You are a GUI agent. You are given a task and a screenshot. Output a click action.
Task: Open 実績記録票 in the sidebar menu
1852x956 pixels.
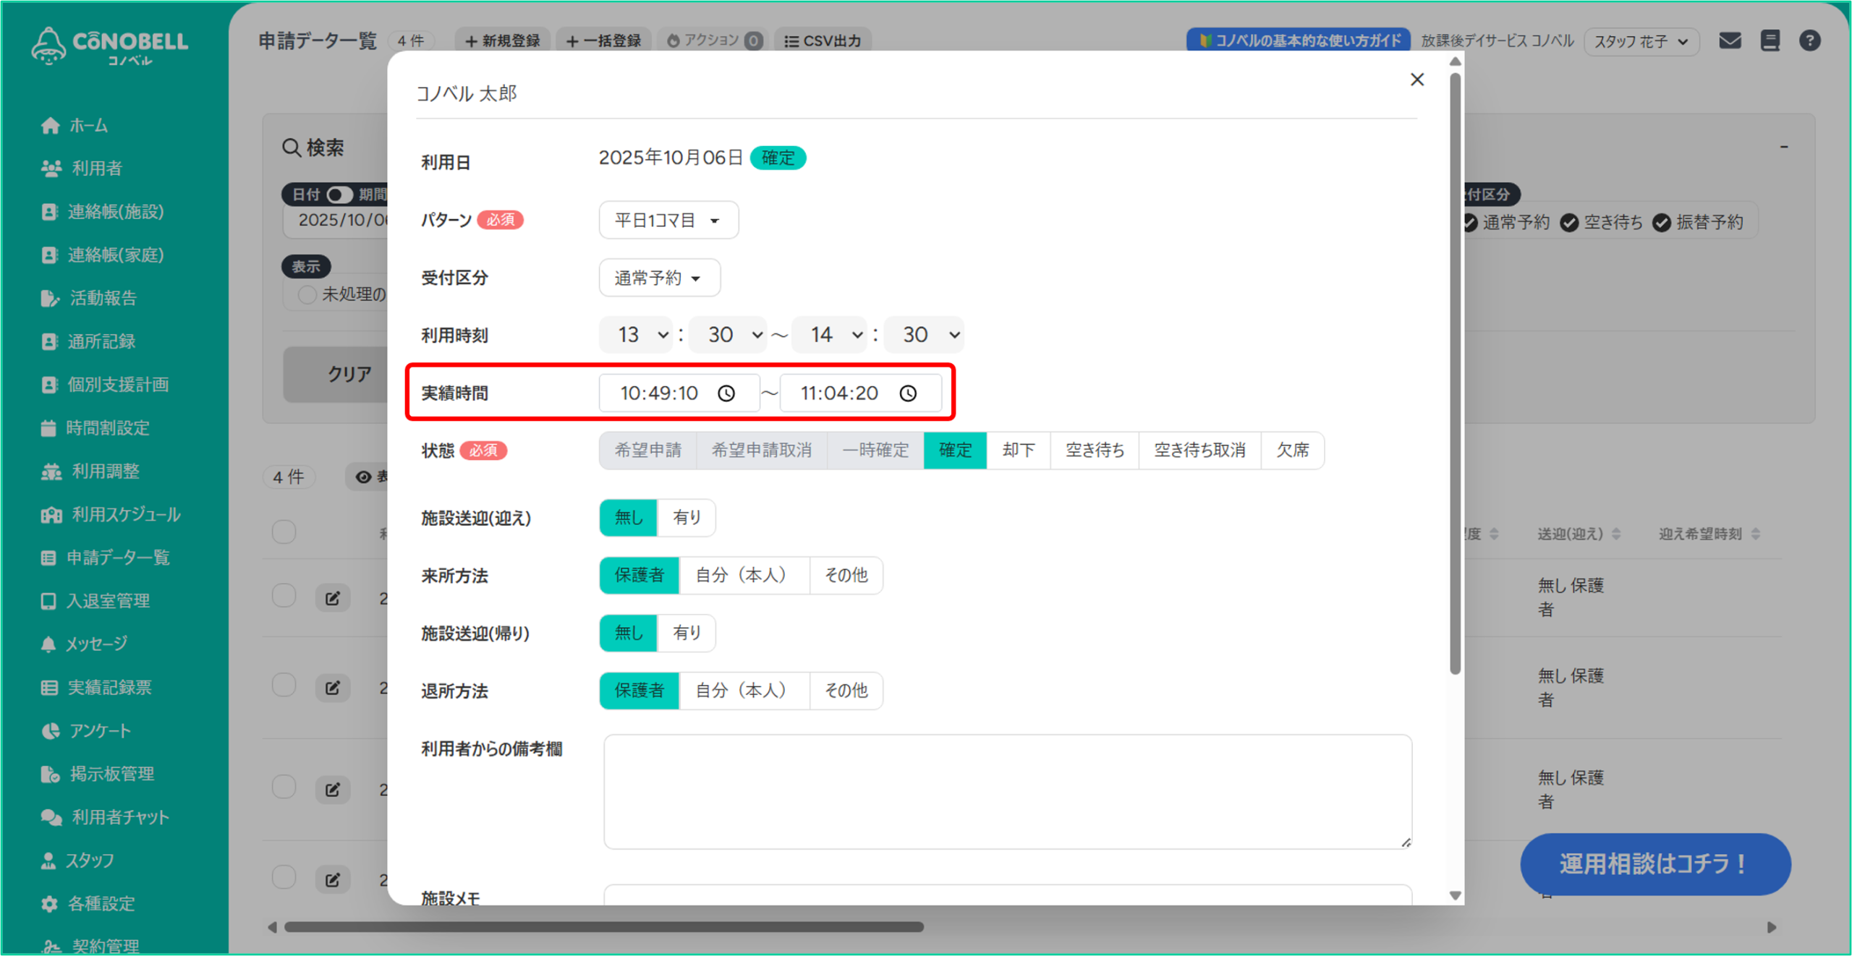pos(109,687)
